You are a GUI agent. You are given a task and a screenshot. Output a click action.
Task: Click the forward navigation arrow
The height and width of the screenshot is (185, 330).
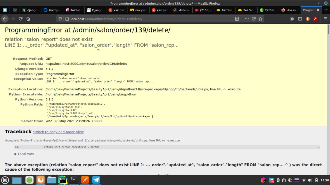point(13,19)
